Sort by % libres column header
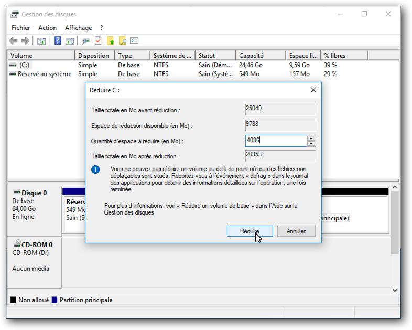 pos(344,56)
